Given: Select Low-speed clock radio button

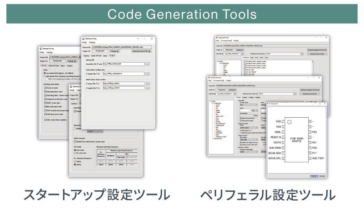Looking at the screenshot, I should click(x=45, y=73).
